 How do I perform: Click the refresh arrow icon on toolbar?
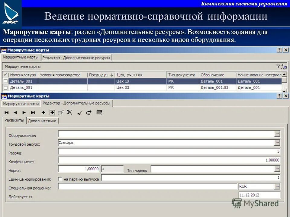click(89, 113)
